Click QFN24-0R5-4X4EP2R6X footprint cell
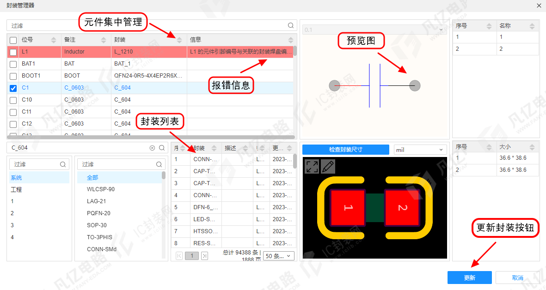Image resolution: width=546 pixels, height=290 pixels. [x=149, y=76]
